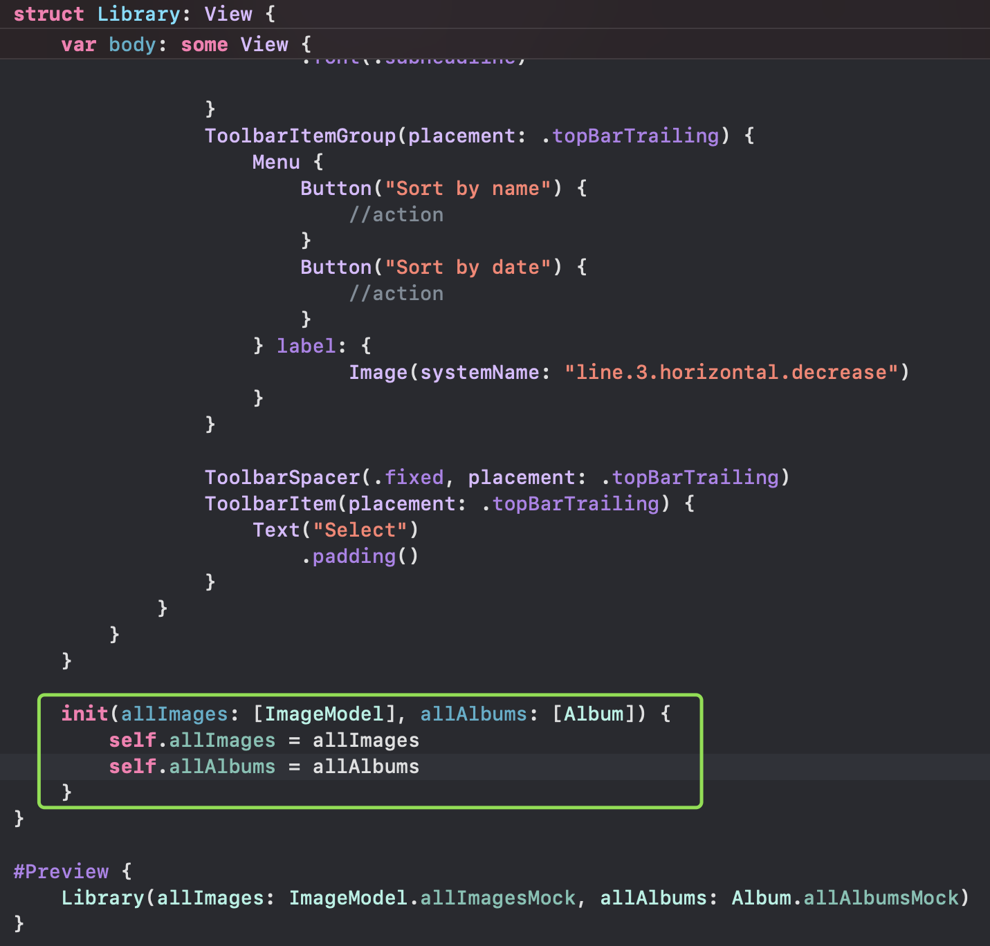The image size is (990, 946).
Task: Click 'Button' preceding "Sort by date"
Action: point(336,267)
